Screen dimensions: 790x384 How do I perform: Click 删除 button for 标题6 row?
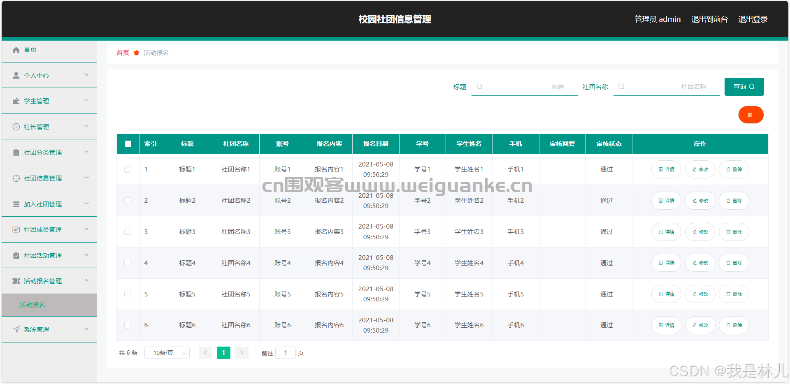(x=734, y=325)
